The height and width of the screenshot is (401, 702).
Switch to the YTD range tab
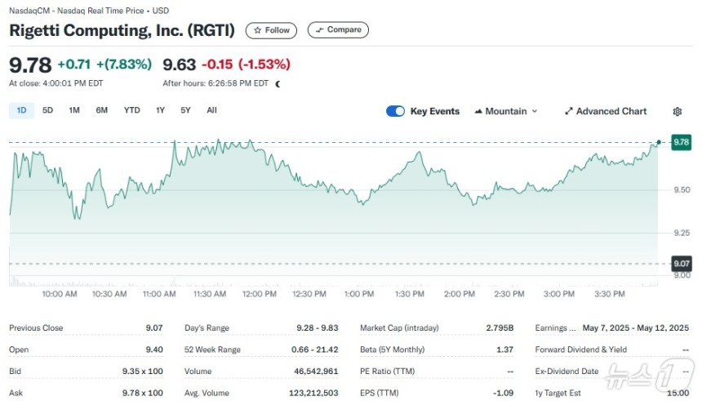click(131, 110)
